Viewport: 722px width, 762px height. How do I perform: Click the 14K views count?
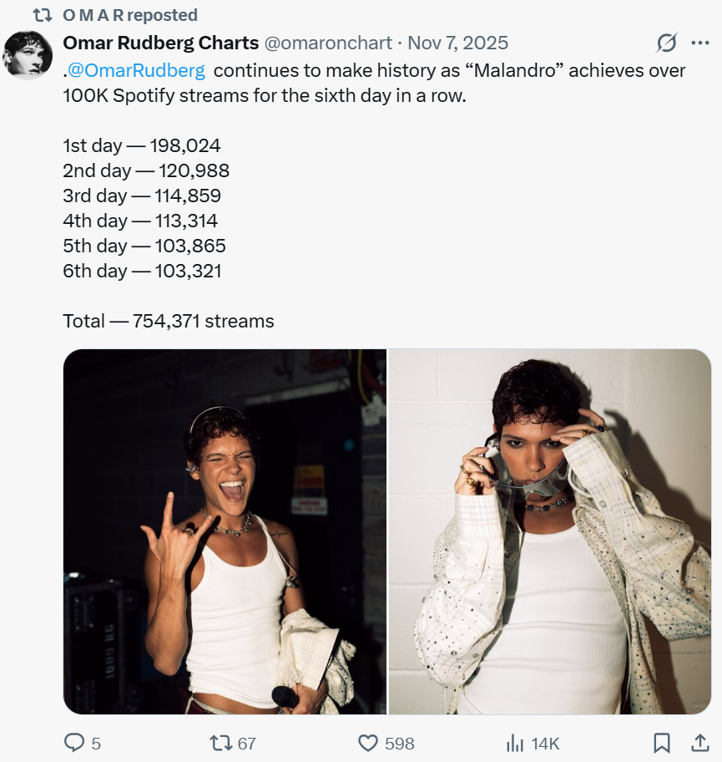point(545,743)
